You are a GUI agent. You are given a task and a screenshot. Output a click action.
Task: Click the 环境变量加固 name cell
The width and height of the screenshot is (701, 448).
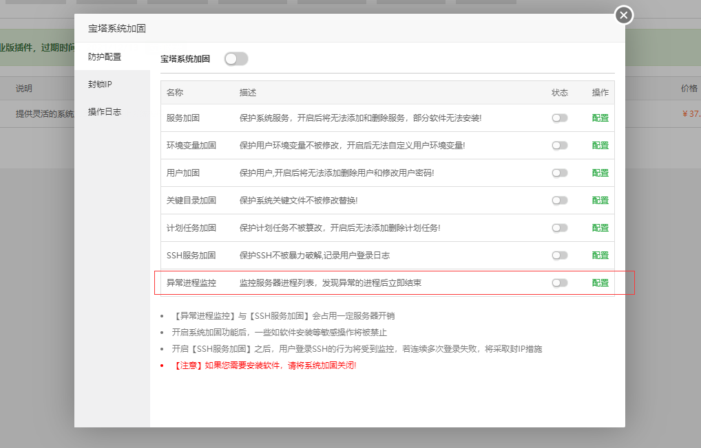191,146
